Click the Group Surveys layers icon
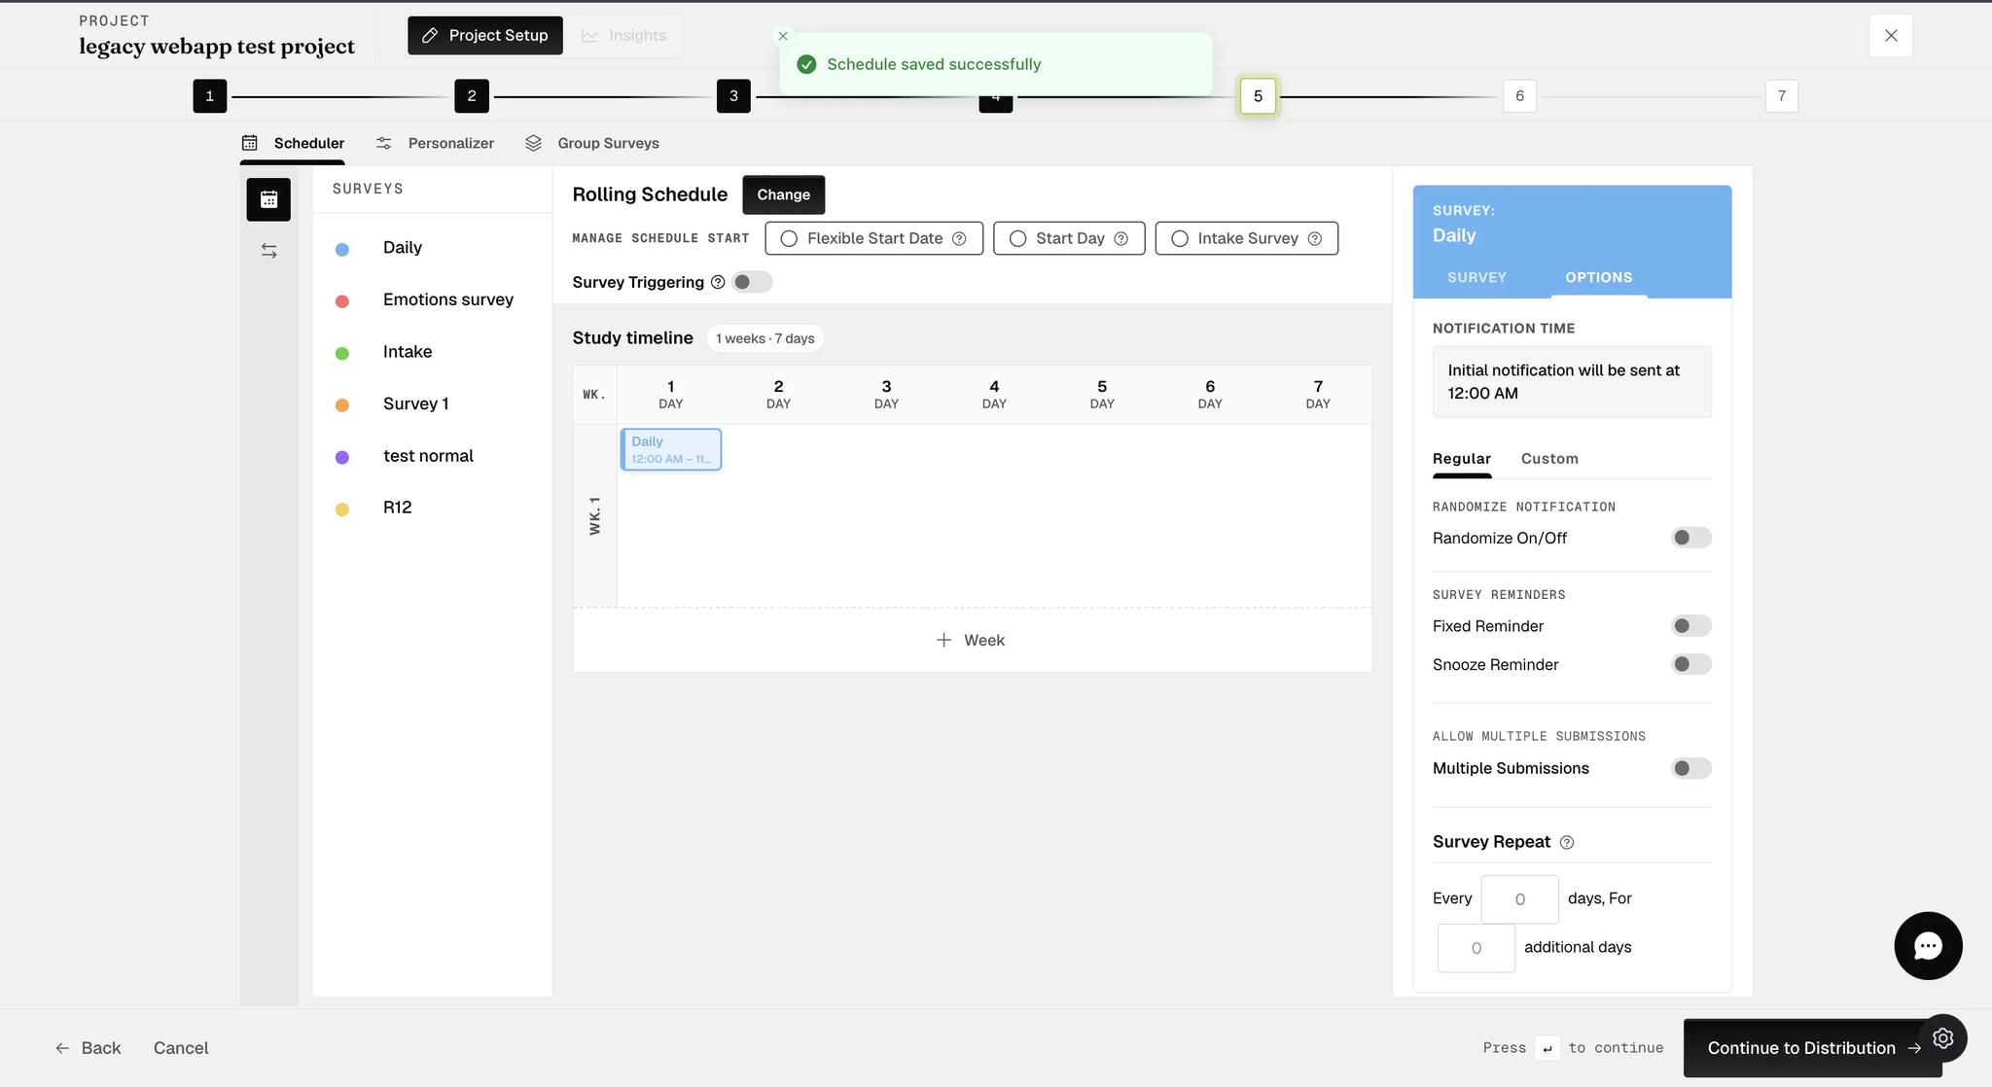This screenshot has height=1087, width=1992. 533,143
